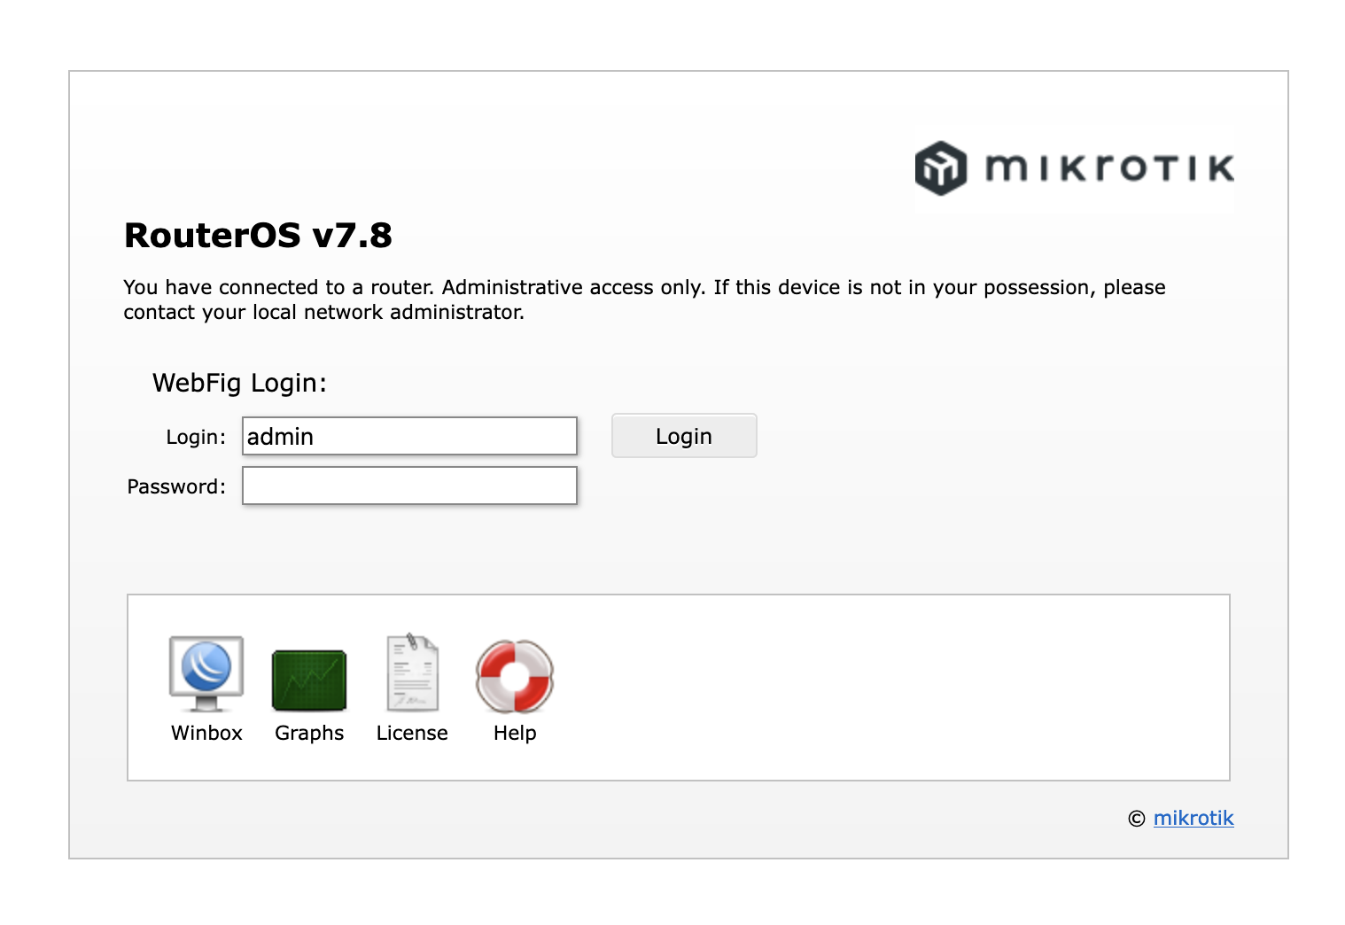Image resolution: width=1345 pixels, height=925 pixels.
Task: View the License document icon
Action: (412, 673)
